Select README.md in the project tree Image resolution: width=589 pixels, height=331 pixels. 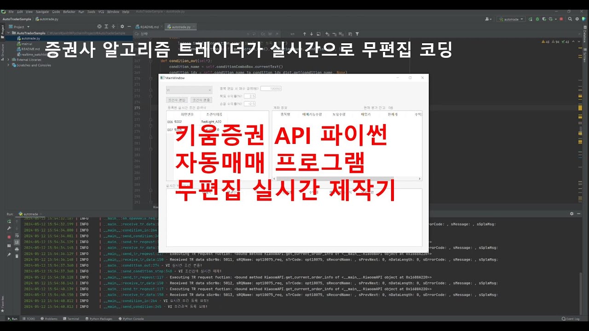[29, 49]
